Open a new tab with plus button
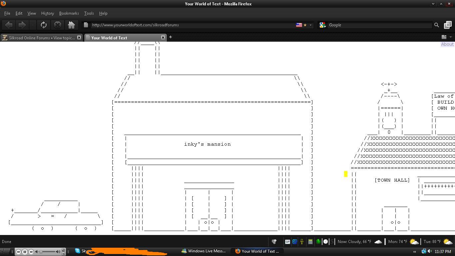This screenshot has width=455, height=256. 170,37
